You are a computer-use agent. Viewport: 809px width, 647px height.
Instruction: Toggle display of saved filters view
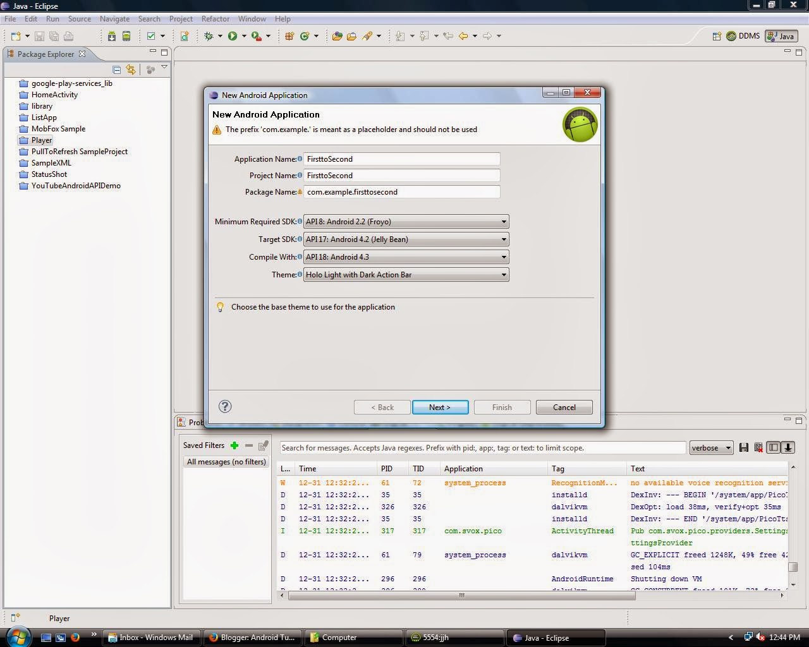[773, 448]
